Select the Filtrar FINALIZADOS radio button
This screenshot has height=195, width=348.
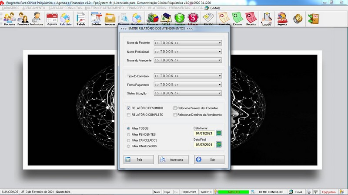tap(128, 146)
